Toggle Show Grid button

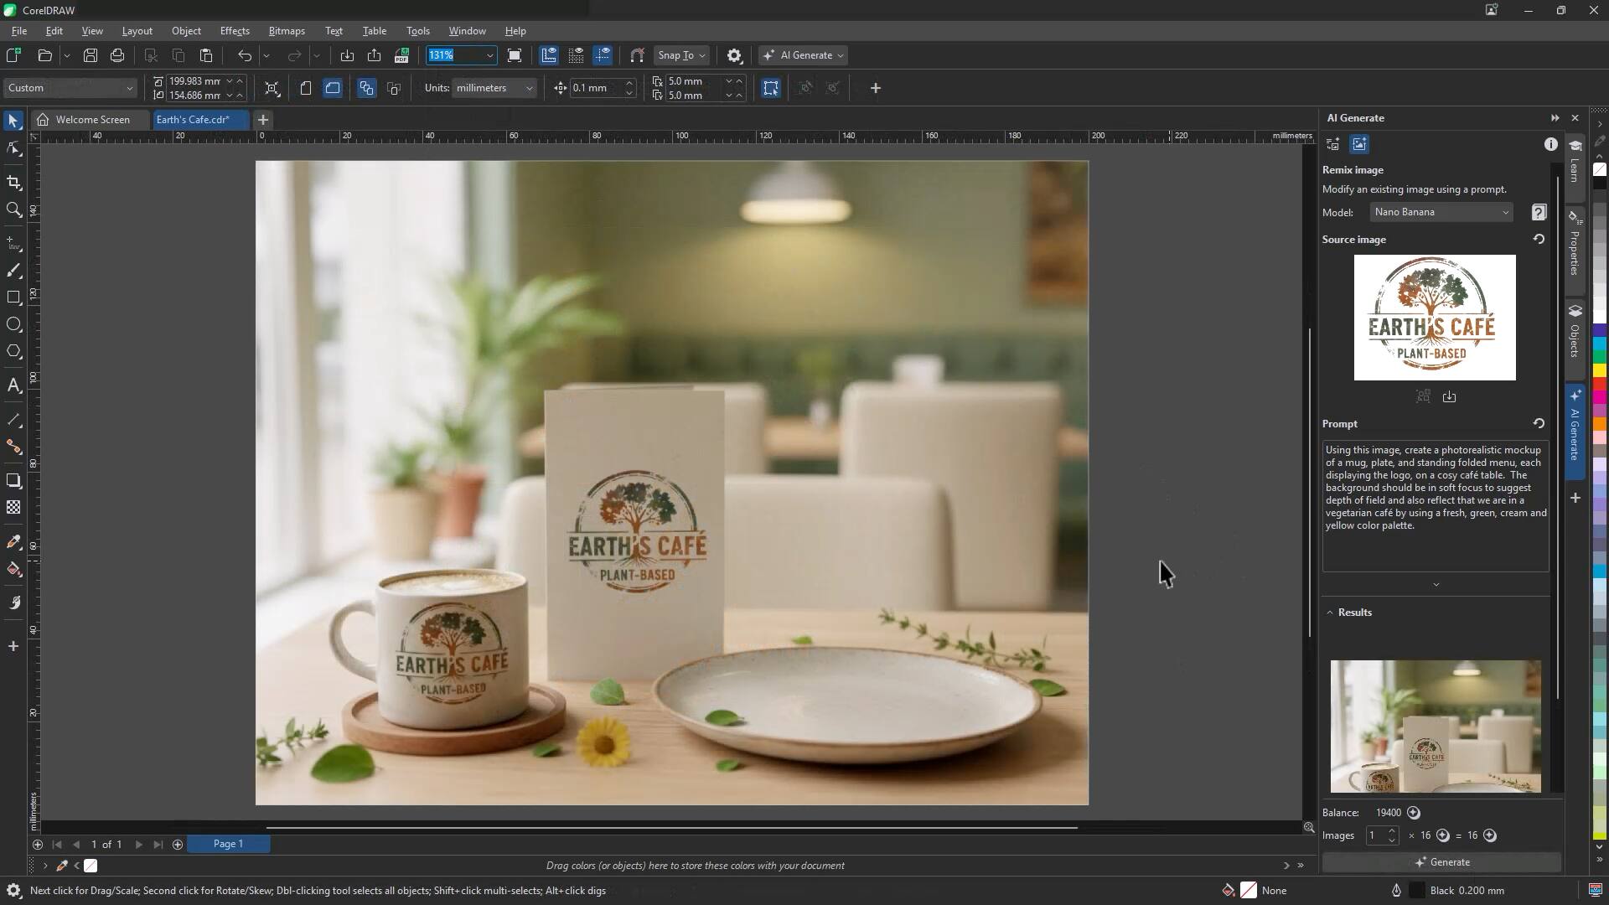click(x=576, y=55)
